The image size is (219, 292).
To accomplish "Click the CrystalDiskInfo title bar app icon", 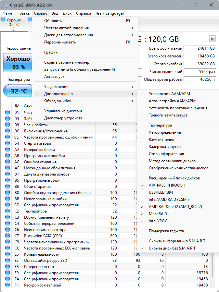I will tap(5, 5).
